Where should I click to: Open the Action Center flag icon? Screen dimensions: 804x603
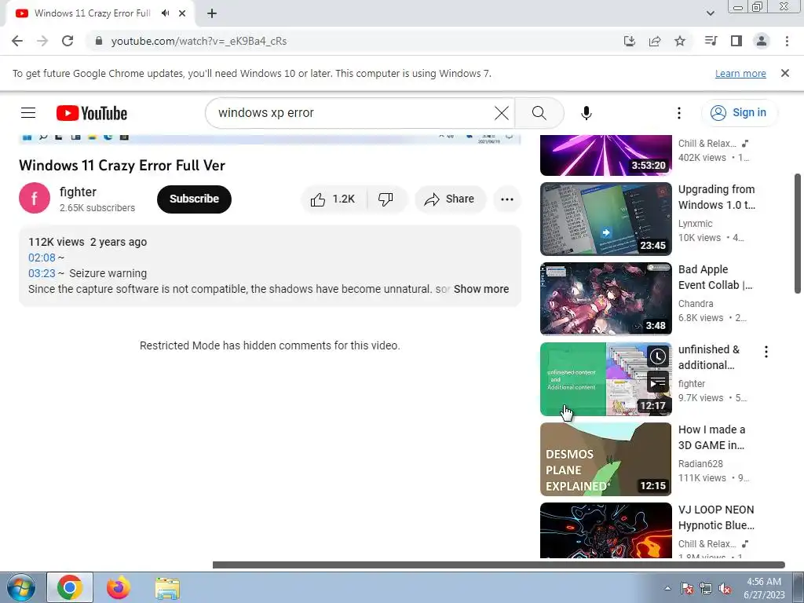point(687,589)
